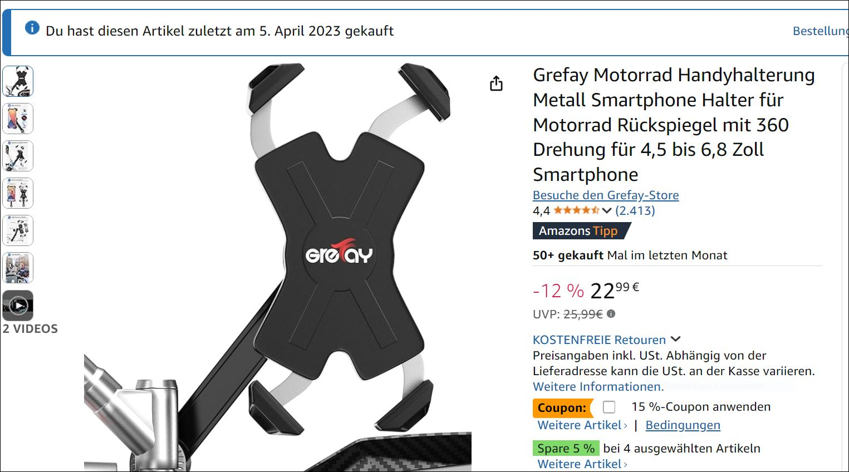Screen dimensions: 849x472
Task: Select the first product thumbnail
Action: 18,81
